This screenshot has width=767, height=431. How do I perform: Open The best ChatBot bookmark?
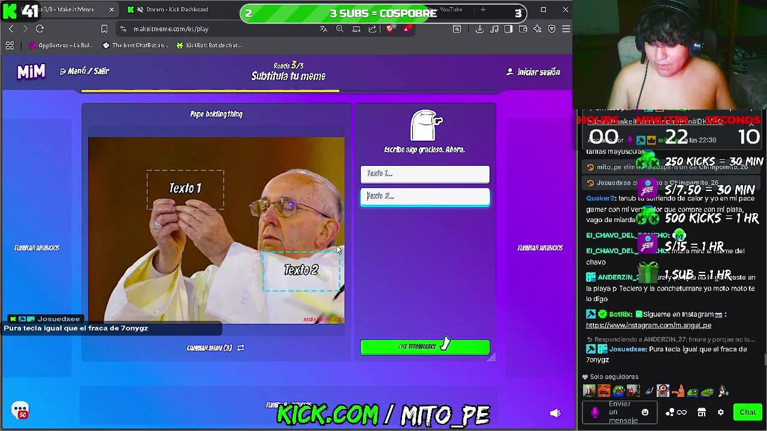135,45
